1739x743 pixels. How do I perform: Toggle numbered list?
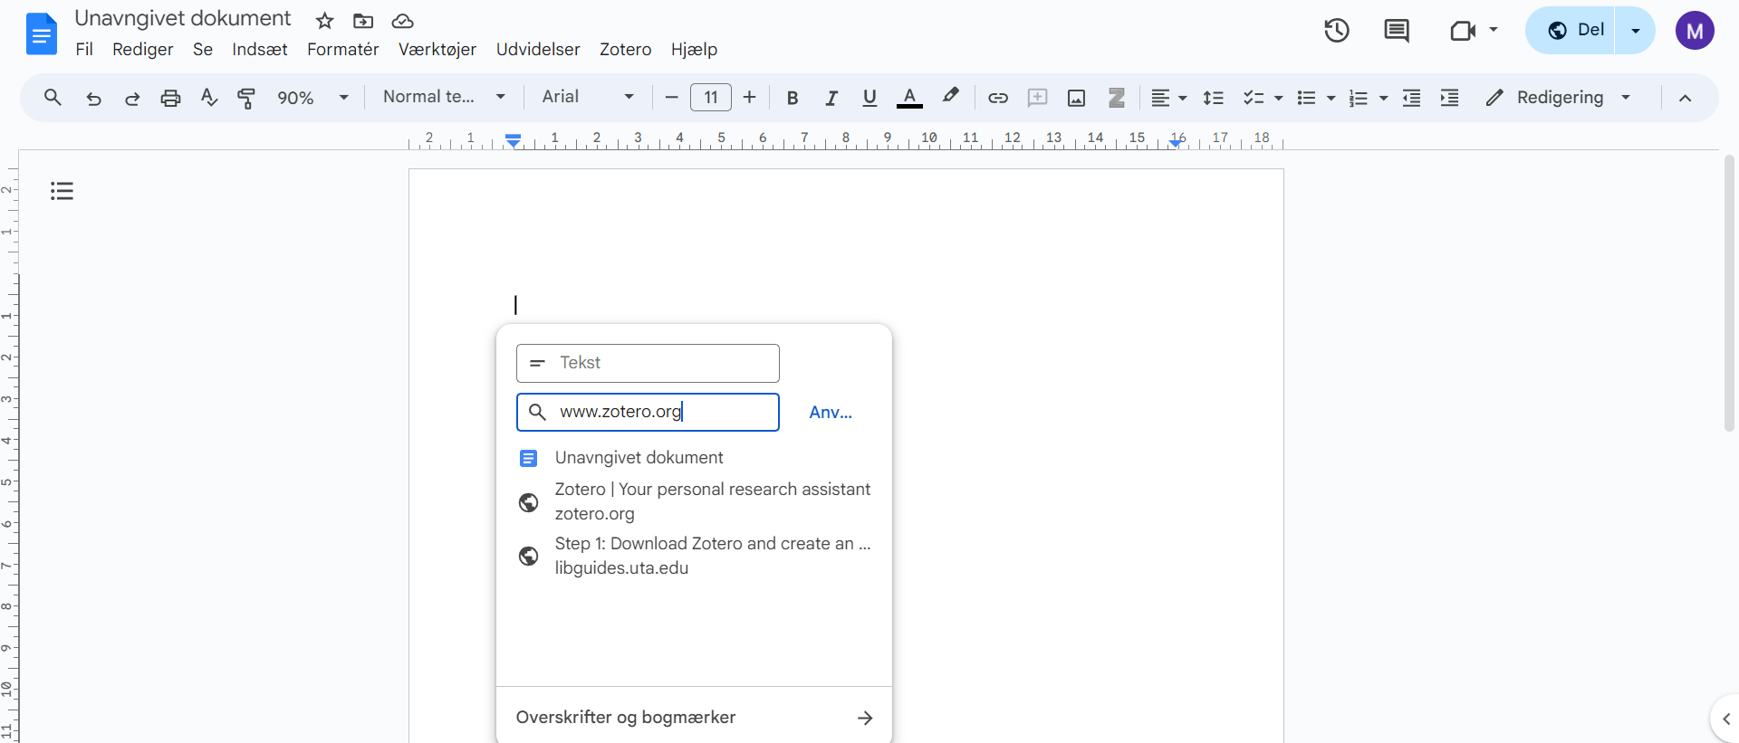click(x=1358, y=98)
